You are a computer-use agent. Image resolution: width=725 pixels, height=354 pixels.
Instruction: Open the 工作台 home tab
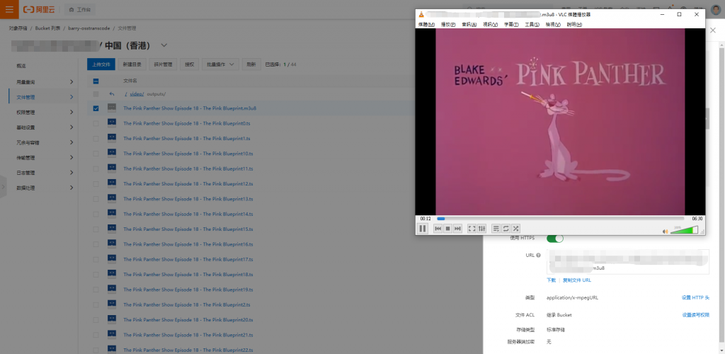click(79, 9)
